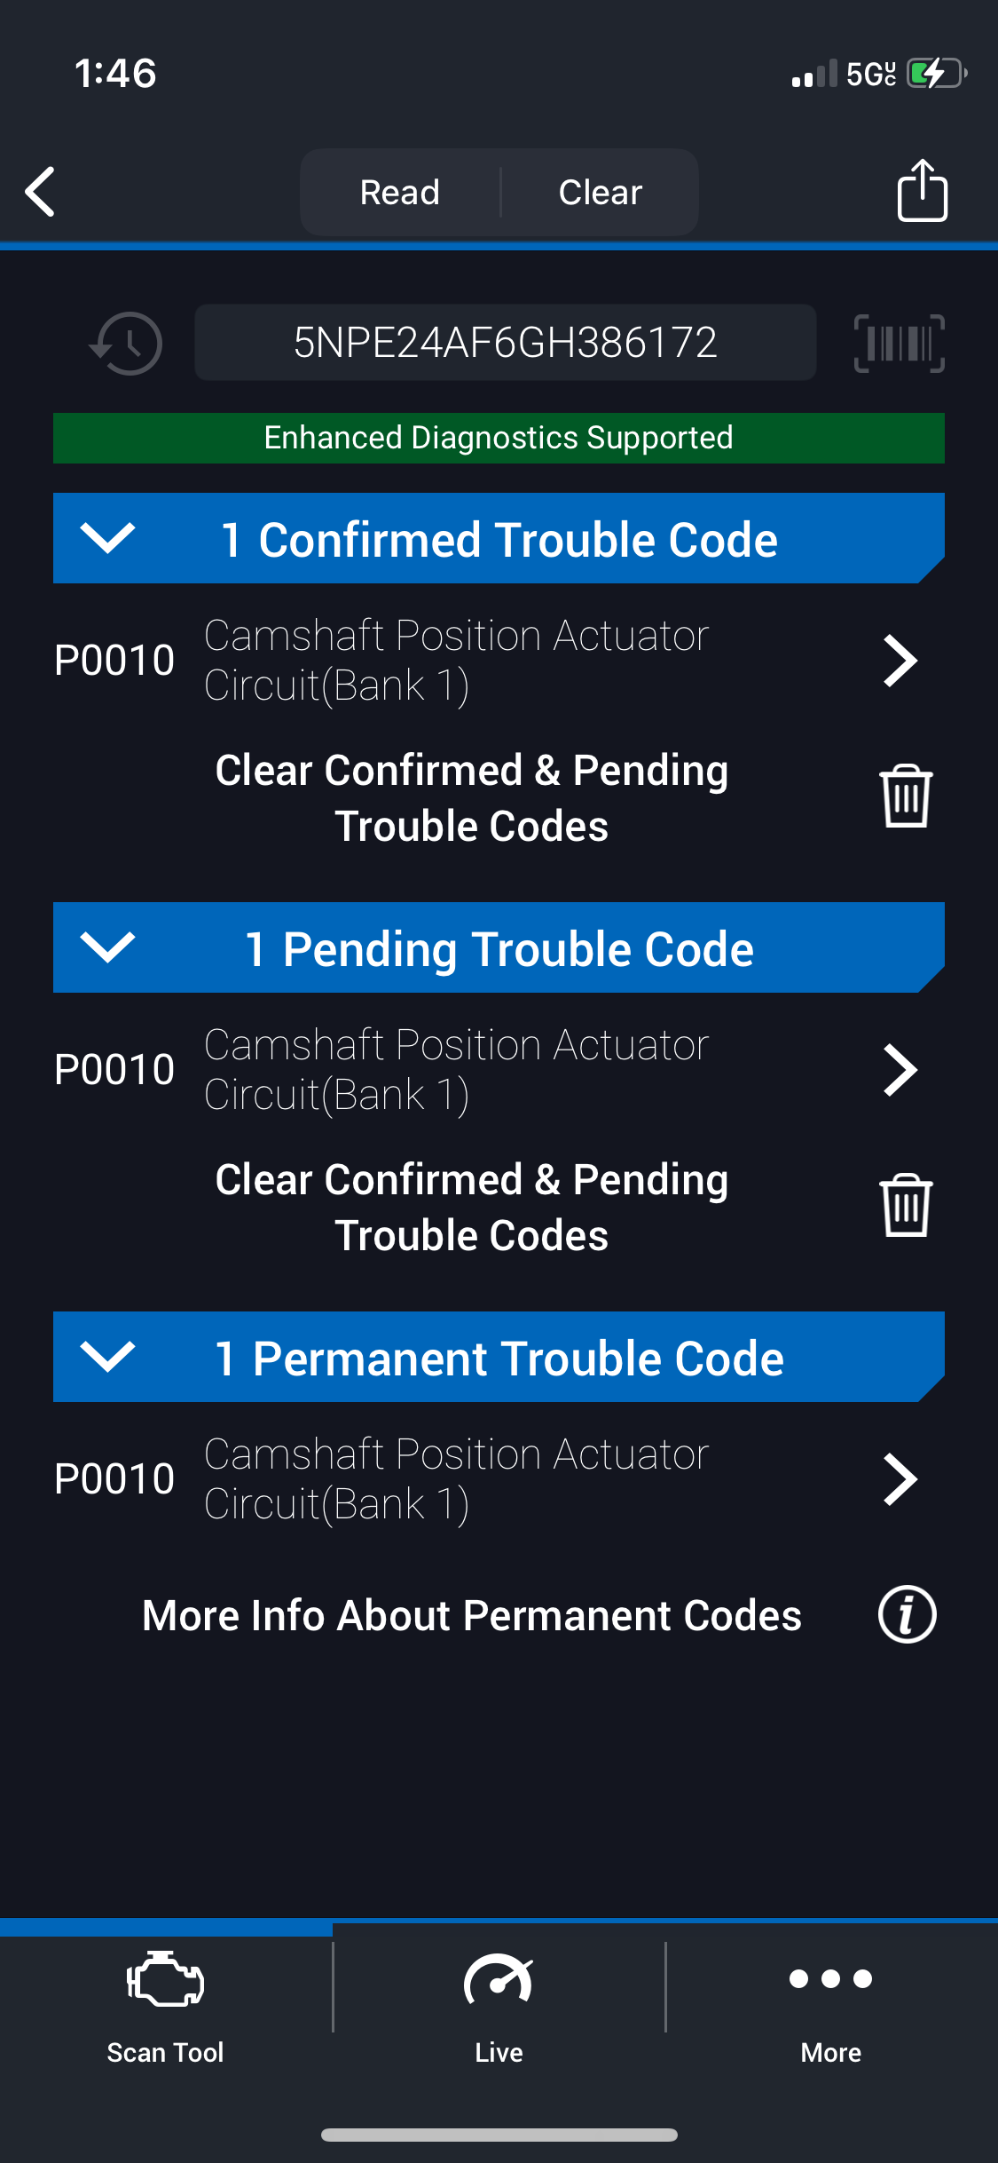Open confirmed P0010 code details

coord(900,661)
